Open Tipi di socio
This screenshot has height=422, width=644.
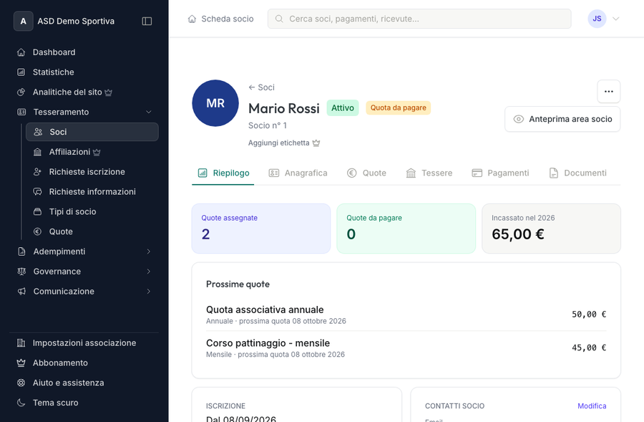tap(92, 212)
